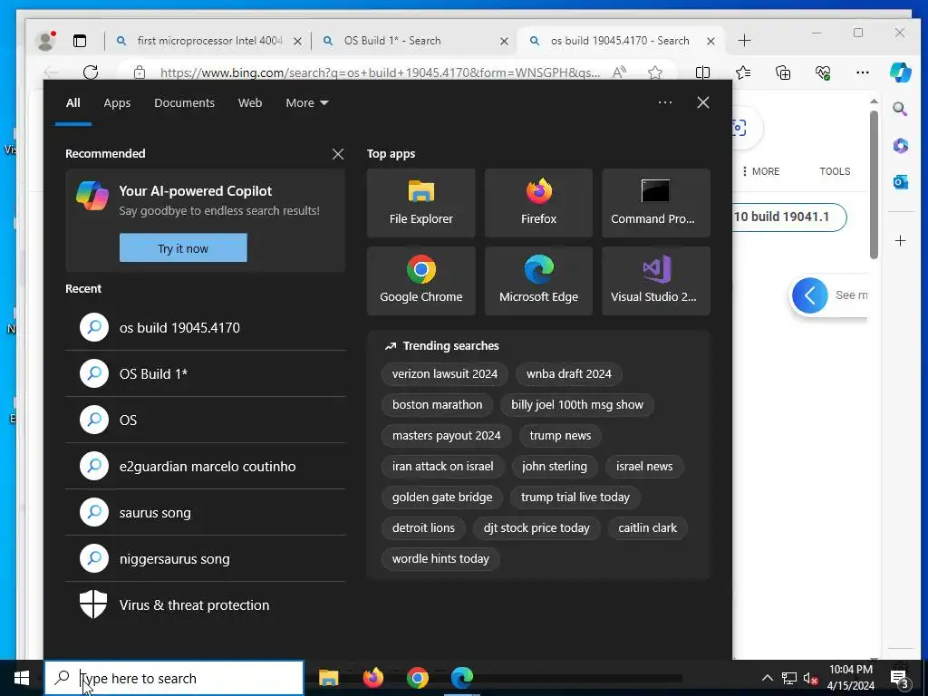This screenshot has width=928, height=696.
Task: Show hidden system tray icons
Action: pos(767,679)
